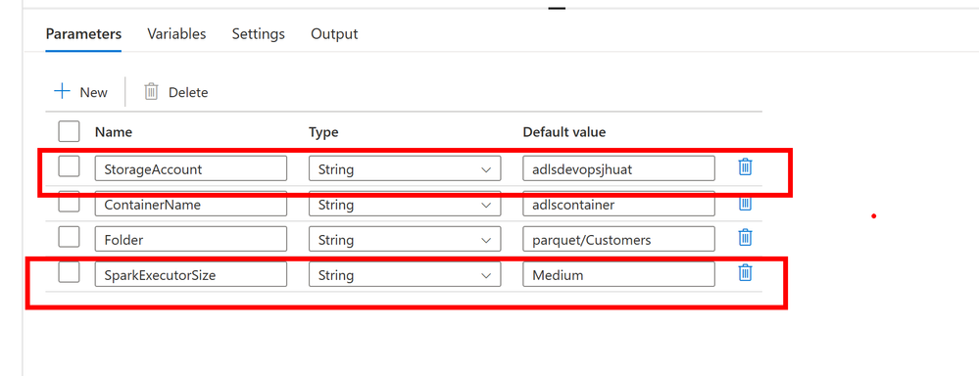Check the StorageAccount row checkbox
979x376 pixels.
[x=69, y=166]
